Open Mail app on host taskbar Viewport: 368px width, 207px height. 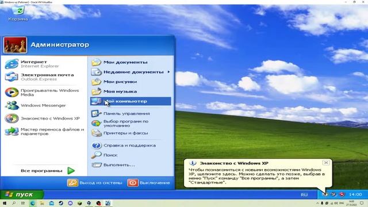51,203
